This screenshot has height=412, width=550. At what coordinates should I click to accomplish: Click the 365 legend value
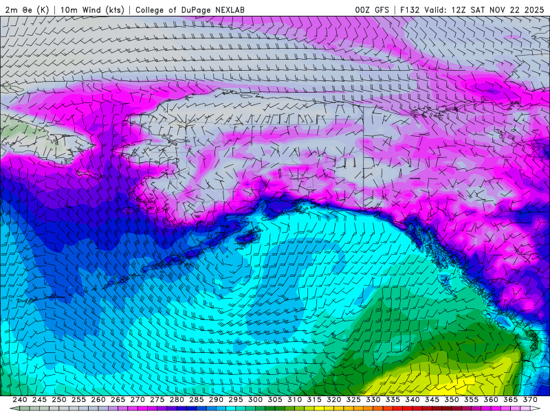pyautogui.click(x=511, y=400)
